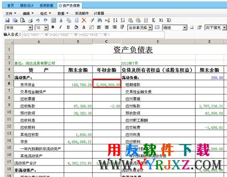Click the fill color bucket icon
This screenshot has width=227, height=177.
click(76, 27)
